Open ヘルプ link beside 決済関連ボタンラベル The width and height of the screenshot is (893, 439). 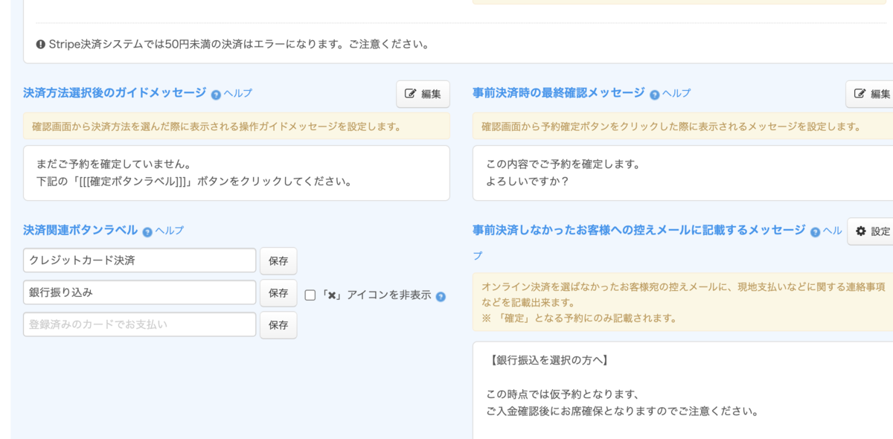(x=170, y=231)
